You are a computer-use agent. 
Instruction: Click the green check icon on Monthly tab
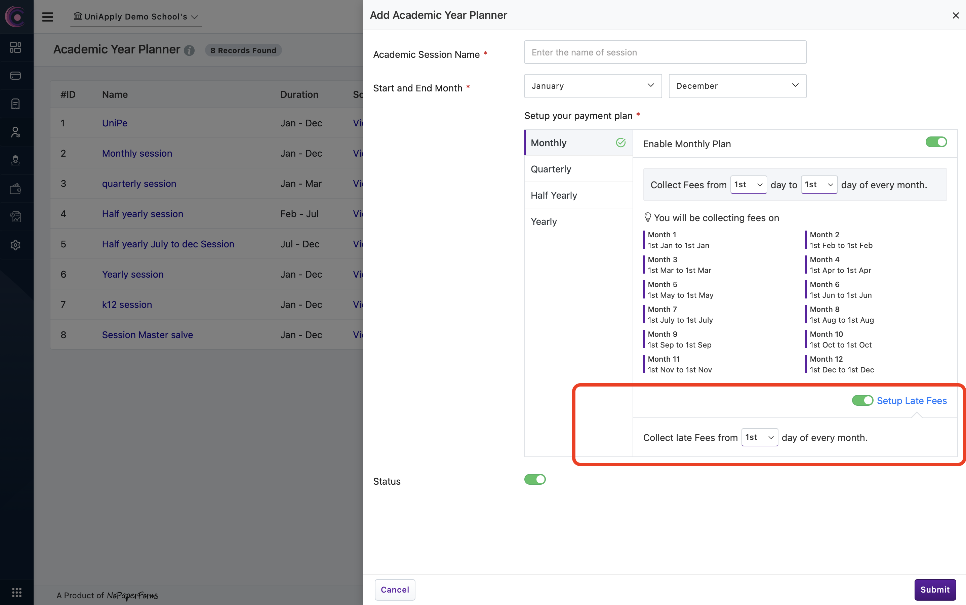621,143
